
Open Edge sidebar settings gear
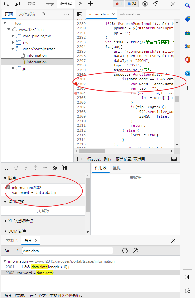click(188, 291)
